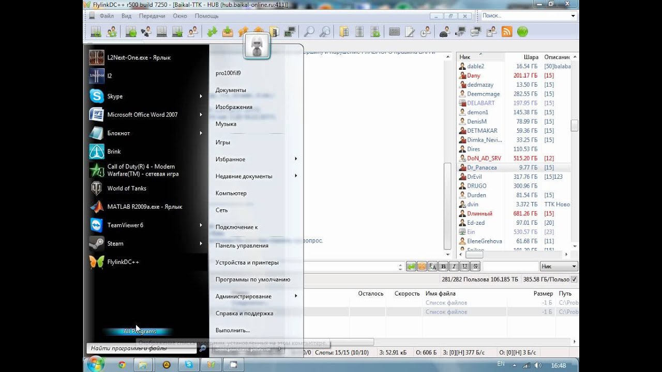Image resolution: width=662 pixels, height=372 pixels.
Task: Click the green send message arrow icon
Action: click(x=411, y=266)
